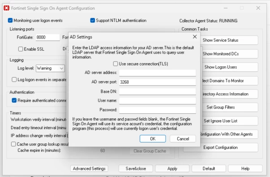Toggle Use secure connection(TLS) checkbox
Image resolution: width=270 pixels, height=177 pixels.
click(x=116, y=64)
